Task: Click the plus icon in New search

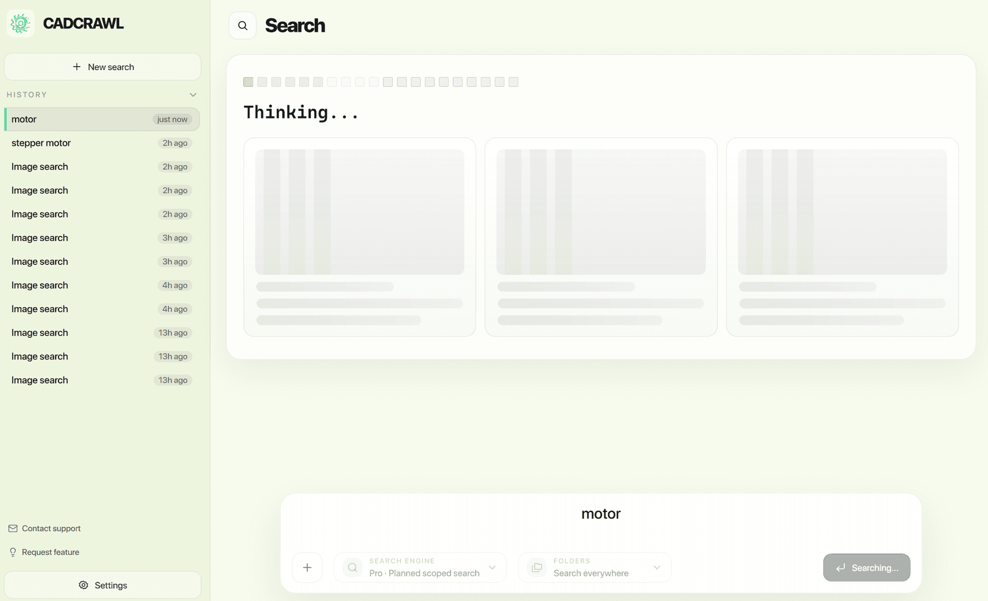Action: click(77, 67)
